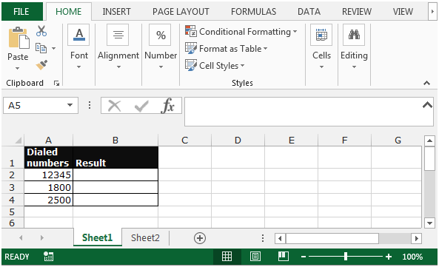Click horizontal scrollbar right arrow

point(416,238)
